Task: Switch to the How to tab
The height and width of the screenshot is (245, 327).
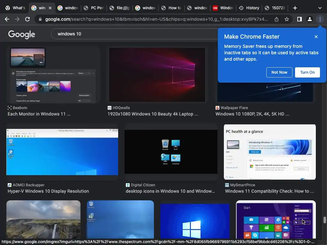Action: pos(171,8)
